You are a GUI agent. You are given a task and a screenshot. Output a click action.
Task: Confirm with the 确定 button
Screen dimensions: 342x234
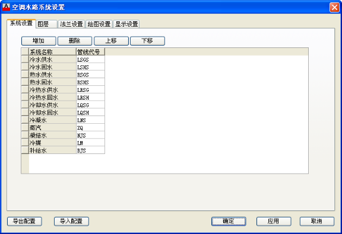[x=229, y=222]
